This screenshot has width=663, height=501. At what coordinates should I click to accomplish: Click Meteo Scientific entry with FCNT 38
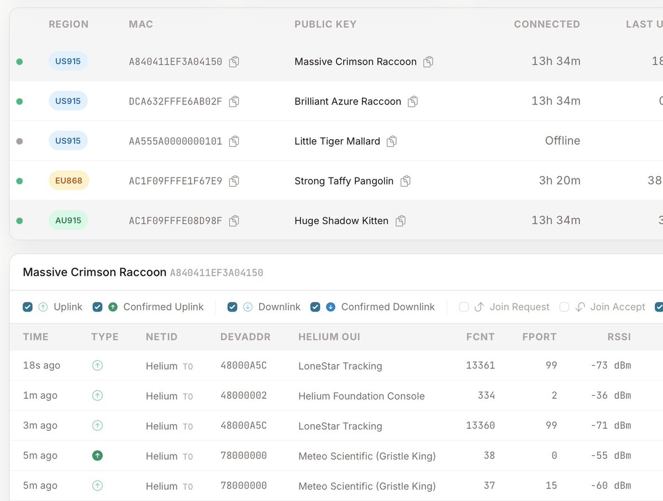367,456
